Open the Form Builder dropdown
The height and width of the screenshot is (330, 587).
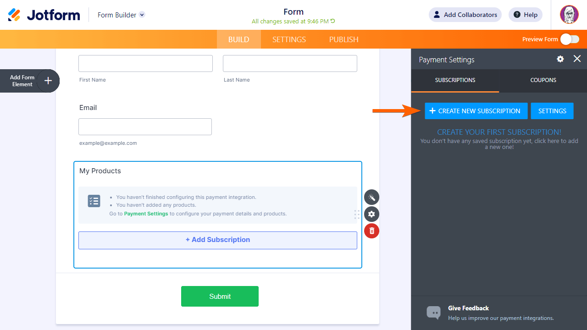click(x=142, y=15)
